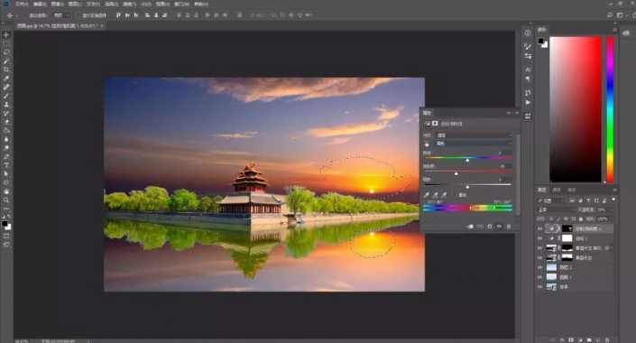Viewport: 636px width, 343px height.
Task: Select the Horizontal Type tool
Action: tap(6, 165)
